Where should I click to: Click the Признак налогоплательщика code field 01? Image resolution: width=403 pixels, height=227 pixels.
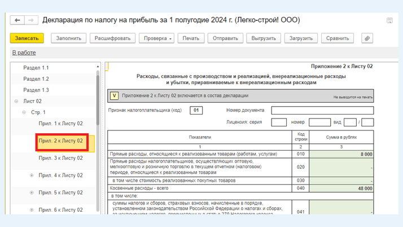[196, 110]
